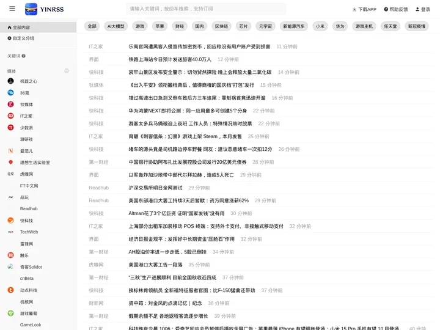Open the 新能源汽车 category tab
Image resolution: width=440 pixels, height=330 pixels.
[294, 26]
